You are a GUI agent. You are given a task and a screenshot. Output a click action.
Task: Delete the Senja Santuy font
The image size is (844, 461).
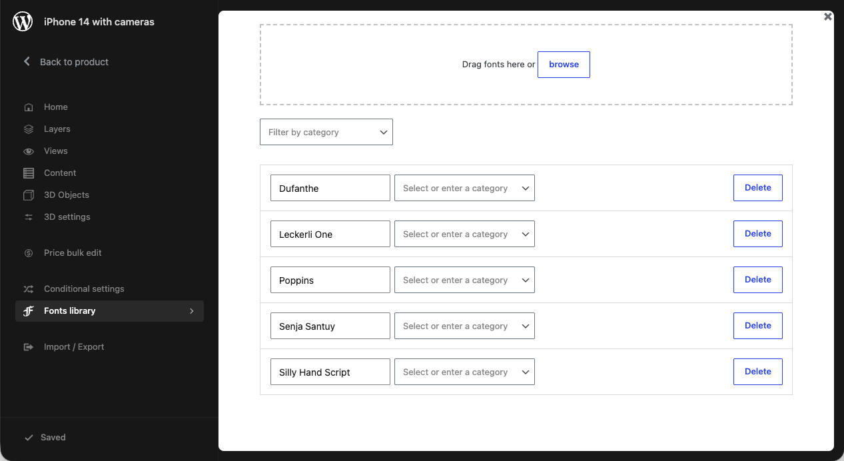(x=758, y=326)
